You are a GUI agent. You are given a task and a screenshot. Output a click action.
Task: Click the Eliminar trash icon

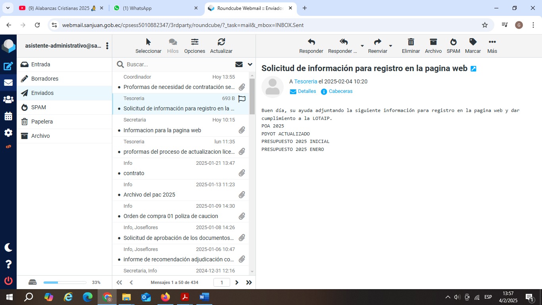(x=411, y=42)
